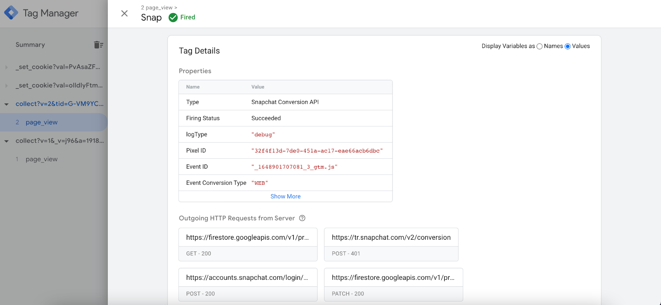
Task: Expand the _set_cookie?val=olldlyFtm request
Action: tap(6, 86)
